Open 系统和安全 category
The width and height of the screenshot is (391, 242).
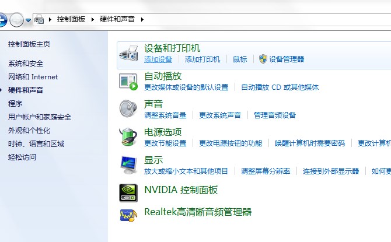(x=26, y=64)
